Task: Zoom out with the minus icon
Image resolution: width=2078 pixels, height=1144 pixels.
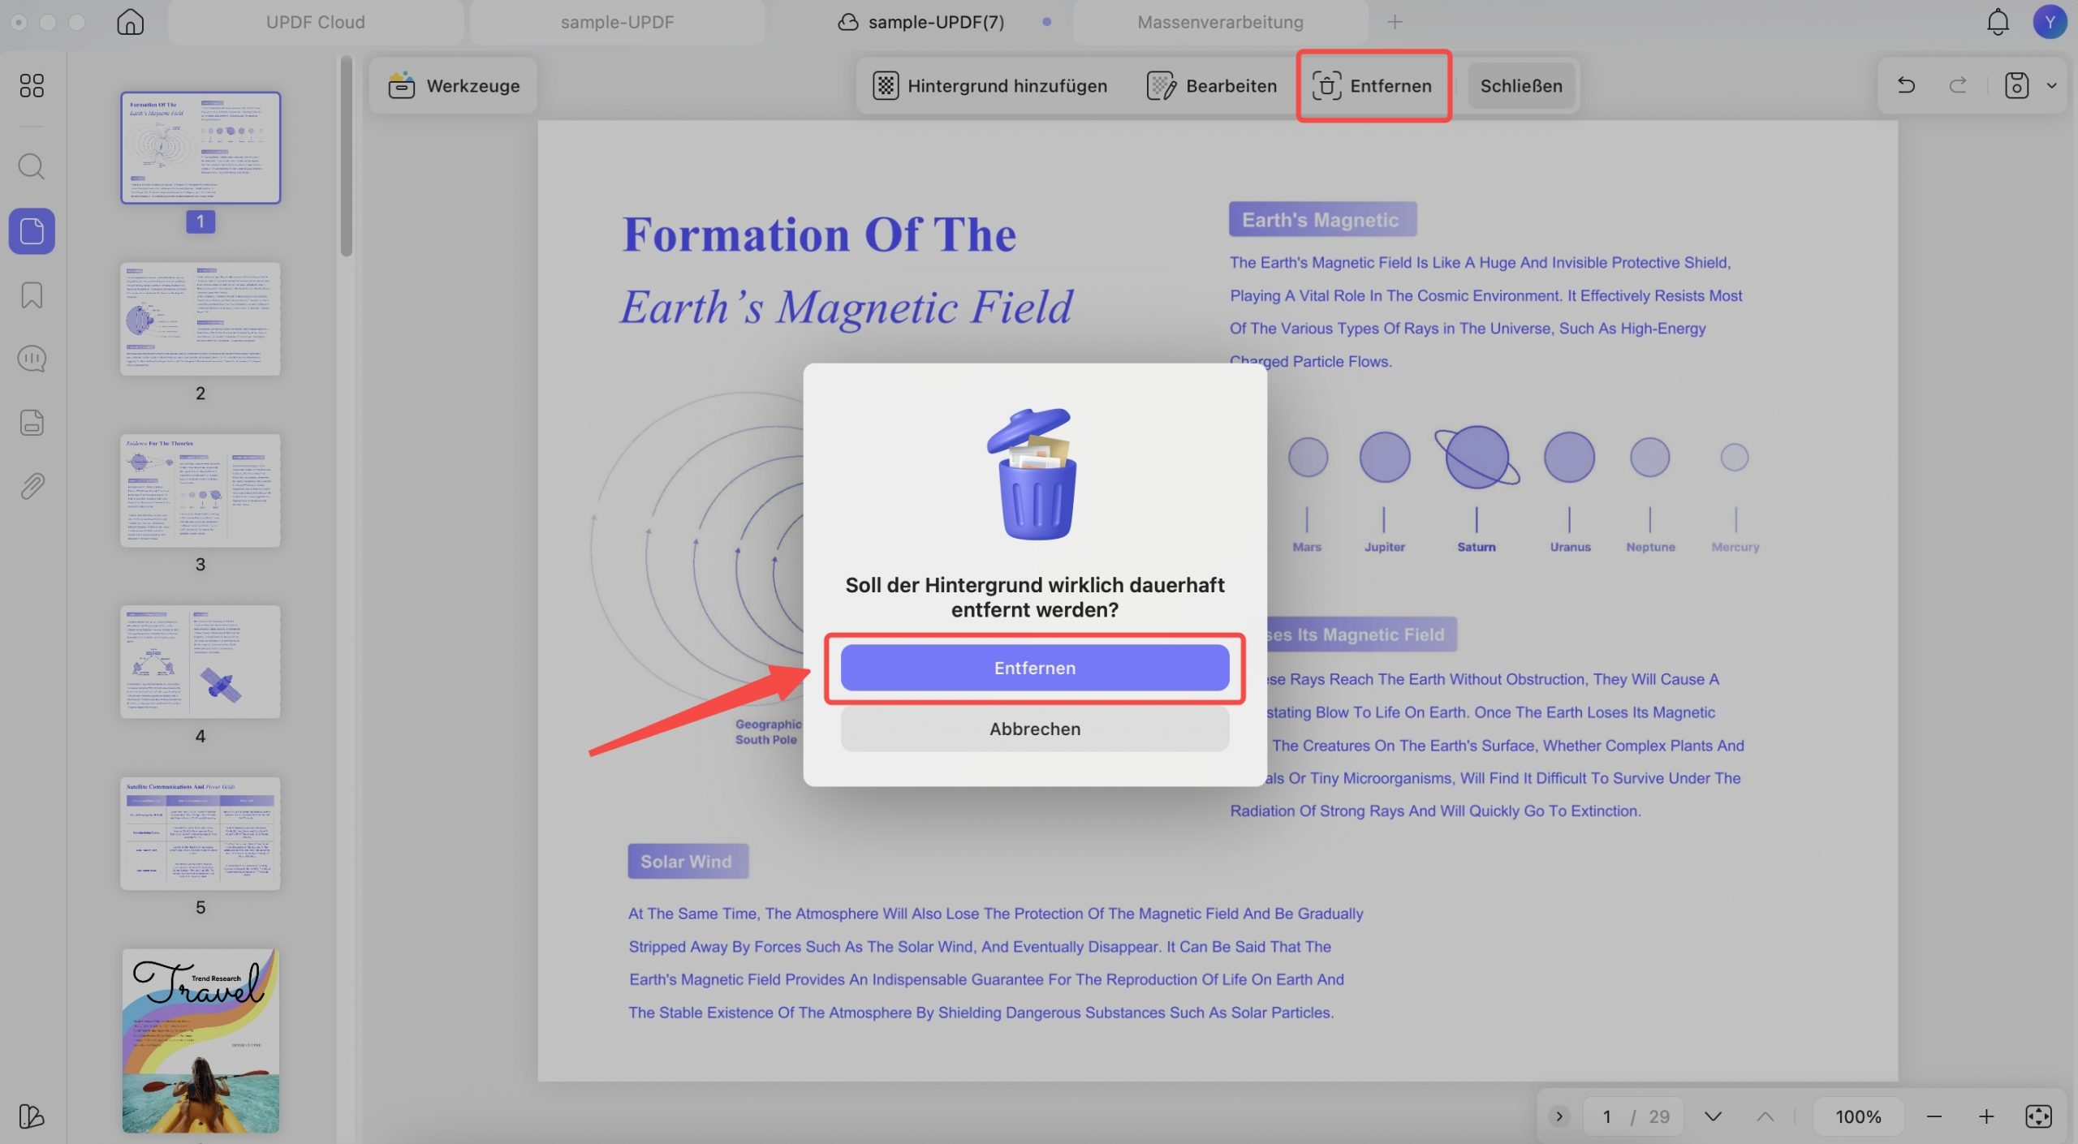Action: [x=1934, y=1116]
